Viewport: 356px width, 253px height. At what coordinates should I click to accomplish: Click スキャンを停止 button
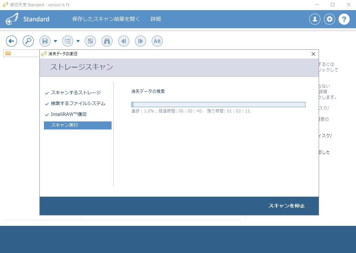pyautogui.click(x=287, y=206)
